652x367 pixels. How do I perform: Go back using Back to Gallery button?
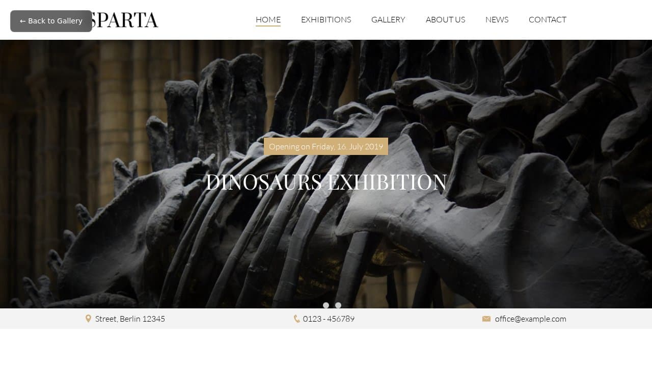pyautogui.click(x=51, y=21)
